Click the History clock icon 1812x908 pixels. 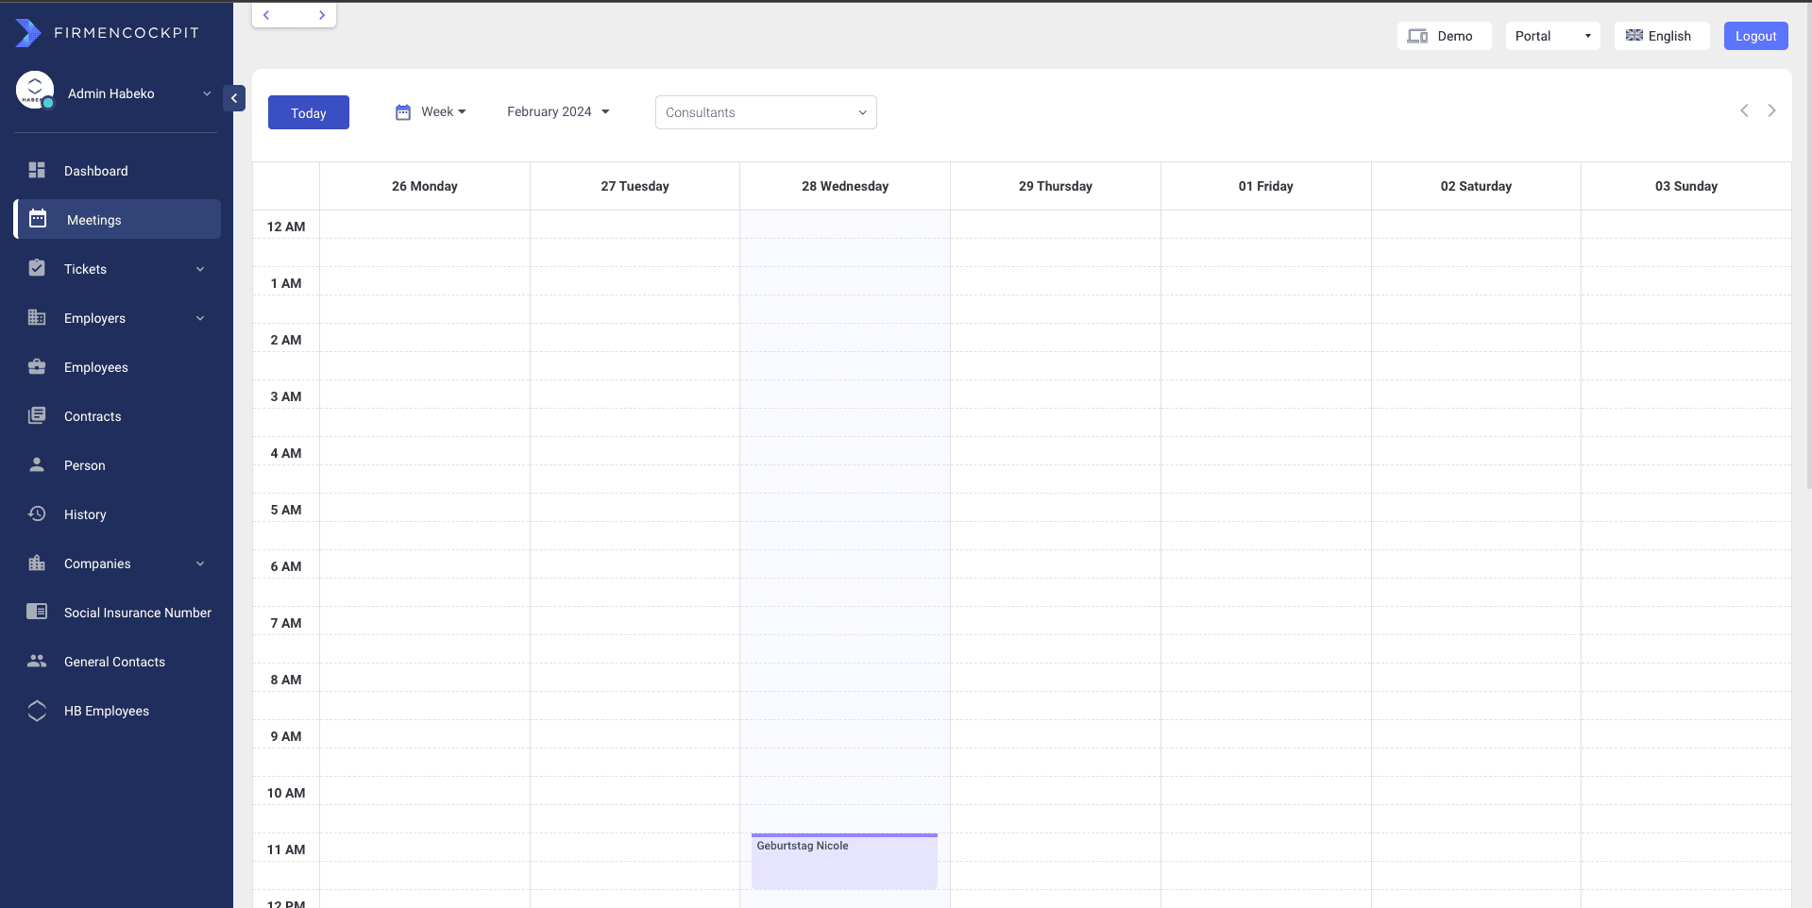pos(37,513)
